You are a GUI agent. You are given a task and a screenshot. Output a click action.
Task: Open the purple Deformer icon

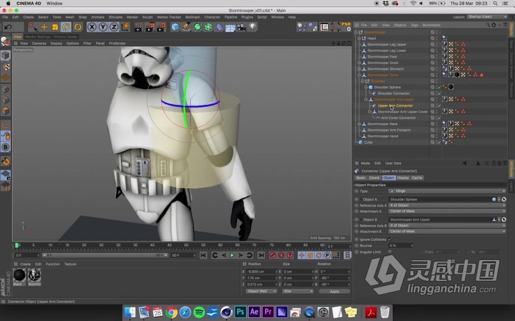[x=219, y=27]
